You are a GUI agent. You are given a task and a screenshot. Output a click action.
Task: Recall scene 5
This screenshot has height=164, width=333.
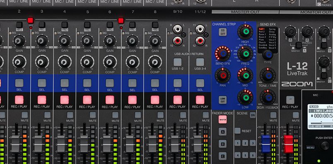point(245,155)
